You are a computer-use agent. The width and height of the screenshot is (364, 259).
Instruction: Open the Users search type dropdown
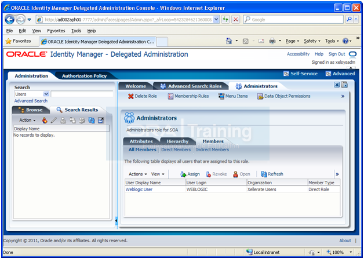point(46,94)
